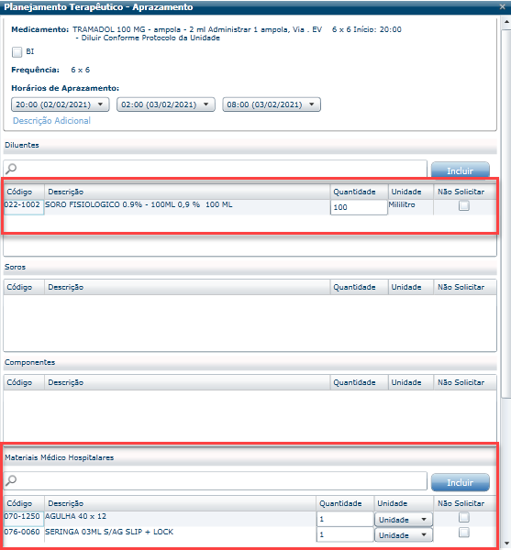Viewport: 511px width, 550px height.
Task: Open the 02:00 (03/02/2021) schedule dropdown
Action: click(166, 104)
